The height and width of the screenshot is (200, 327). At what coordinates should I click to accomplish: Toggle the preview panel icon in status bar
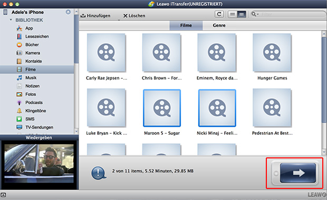[3, 195]
